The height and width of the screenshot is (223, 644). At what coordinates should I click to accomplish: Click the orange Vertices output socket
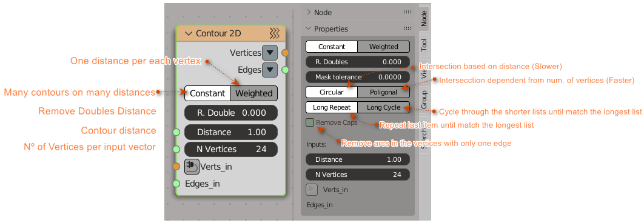[286, 53]
